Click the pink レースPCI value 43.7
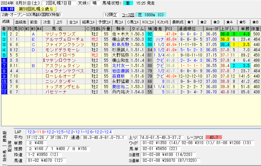This screenshot has height=166, width=261. [x=213, y=137]
